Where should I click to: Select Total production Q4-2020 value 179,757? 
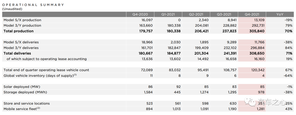point(146,31)
